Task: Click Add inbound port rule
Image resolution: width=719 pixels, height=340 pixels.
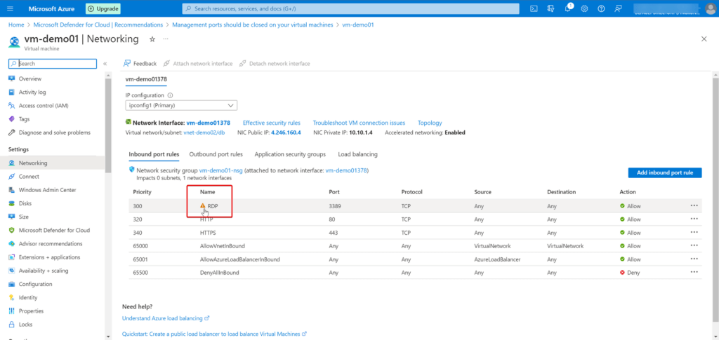Action: 665,173
